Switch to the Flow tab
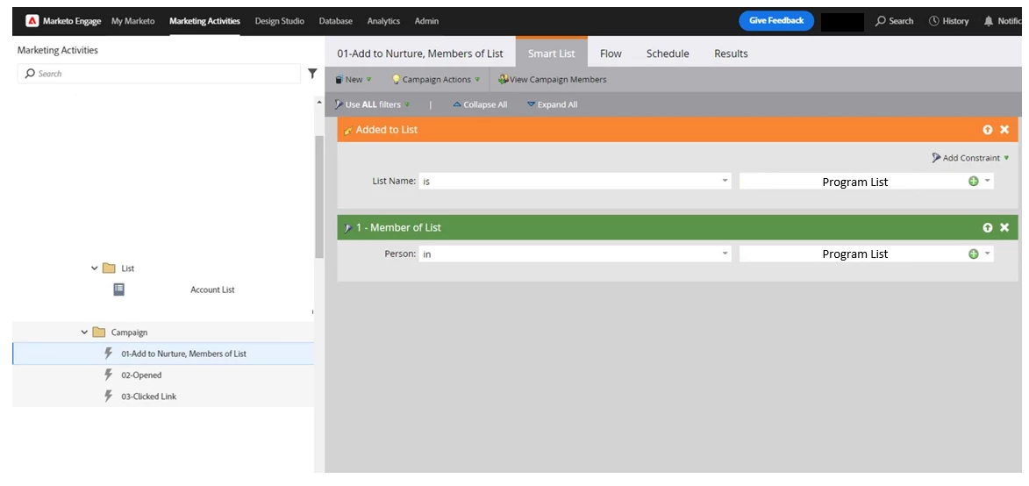The height and width of the screenshot is (486, 1029). pos(611,54)
